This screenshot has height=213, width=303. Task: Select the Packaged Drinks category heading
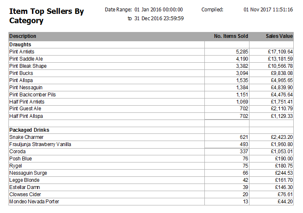click(29, 130)
